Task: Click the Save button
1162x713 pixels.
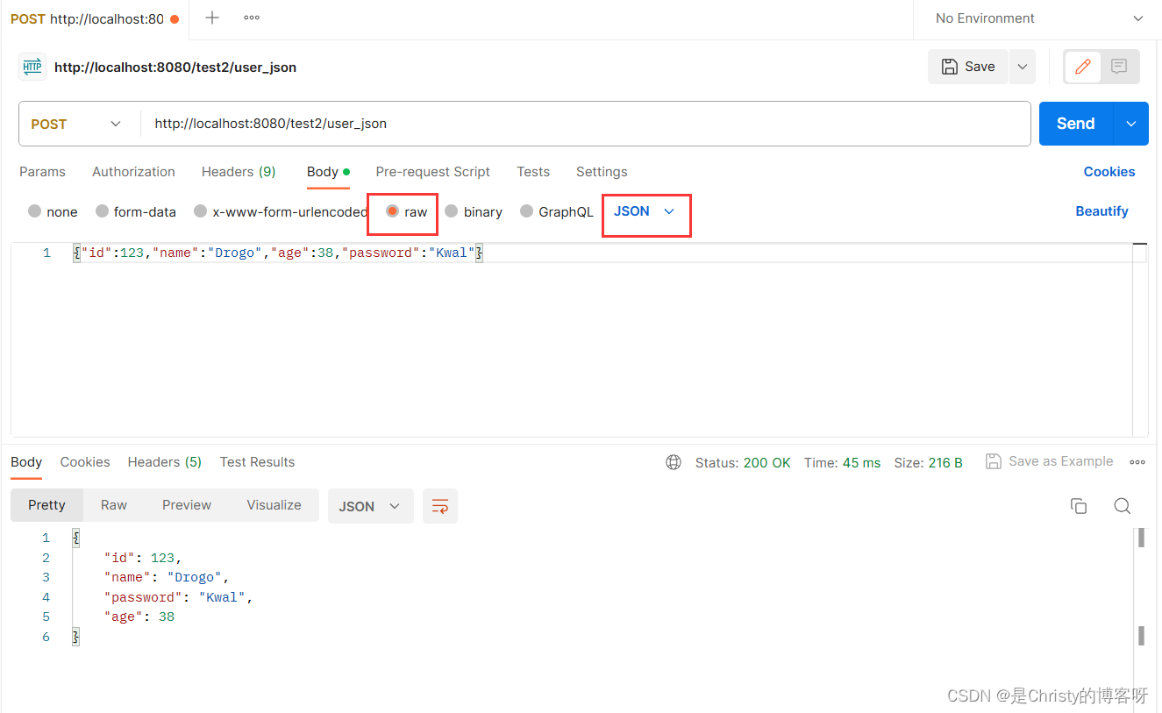Action: pyautogui.click(x=968, y=67)
